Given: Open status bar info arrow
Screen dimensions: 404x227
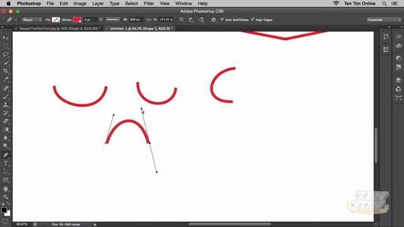Looking at the screenshot, I should coord(95,224).
